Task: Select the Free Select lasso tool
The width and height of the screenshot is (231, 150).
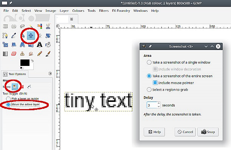Action: [x=22, y=27]
